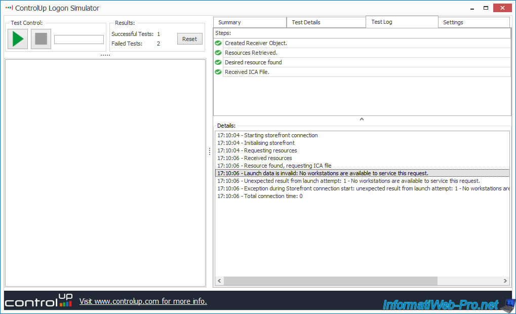This screenshot has width=516, height=314.
Task: Click green check icon beside Received ICA File
Action: click(x=218, y=72)
